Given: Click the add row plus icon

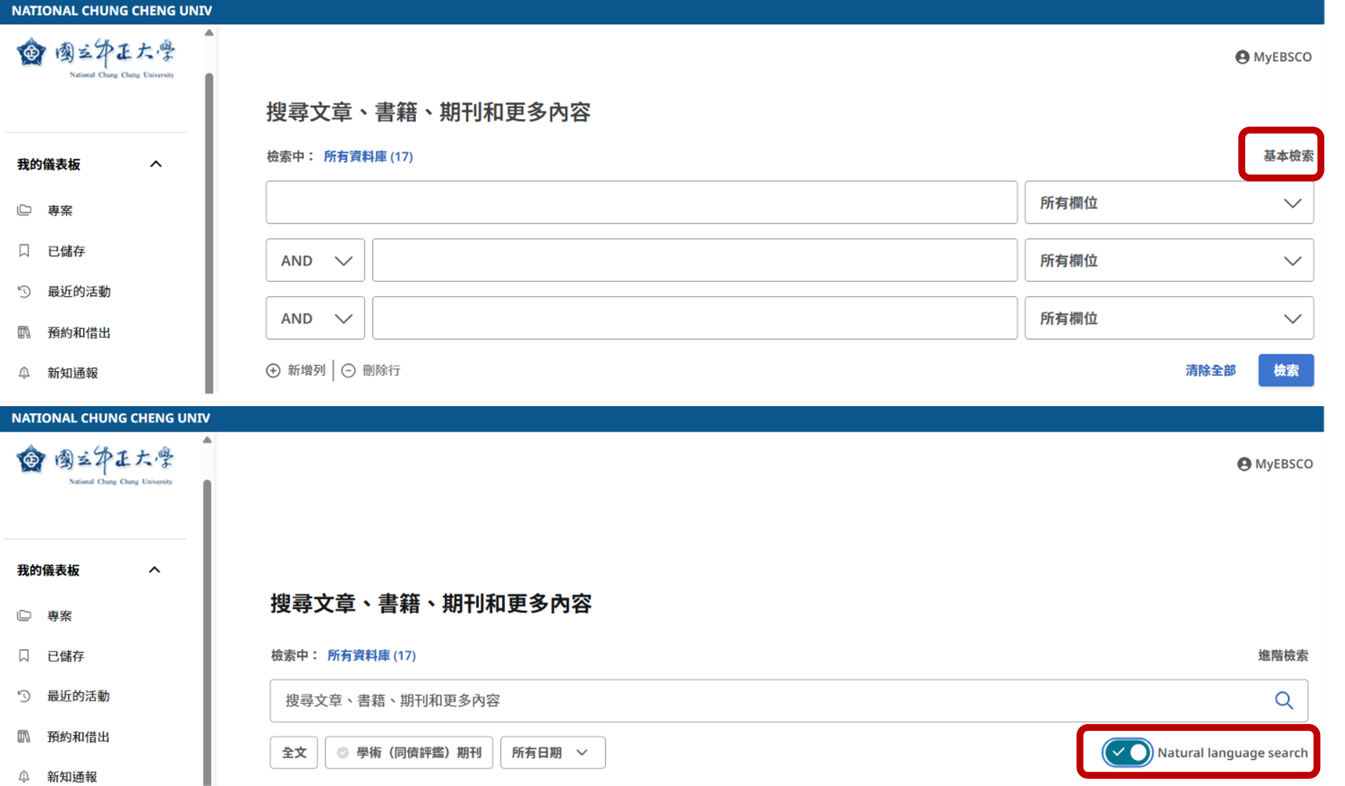Looking at the screenshot, I should (x=273, y=370).
